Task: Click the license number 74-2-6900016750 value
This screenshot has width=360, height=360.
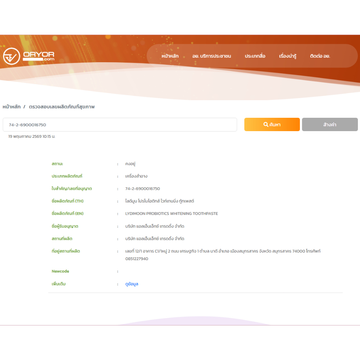Action: tap(143, 189)
